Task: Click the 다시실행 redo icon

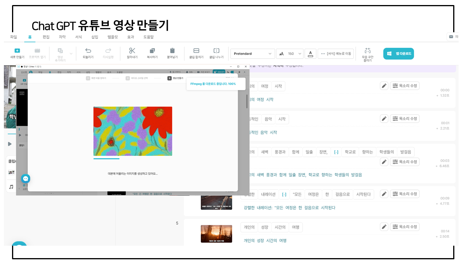Action: tap(108, 50)
